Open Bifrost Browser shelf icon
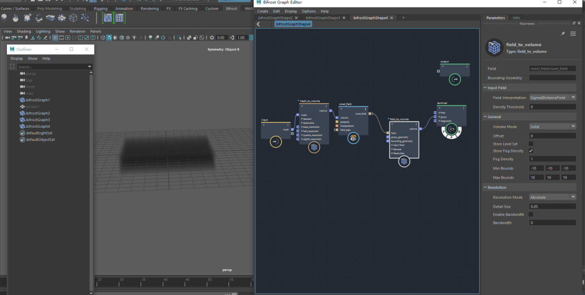 pos(119,18)
